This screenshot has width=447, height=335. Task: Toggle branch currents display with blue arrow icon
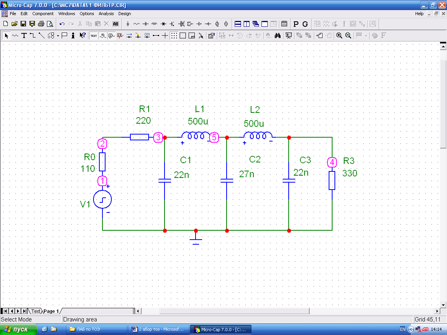point(129,36)
